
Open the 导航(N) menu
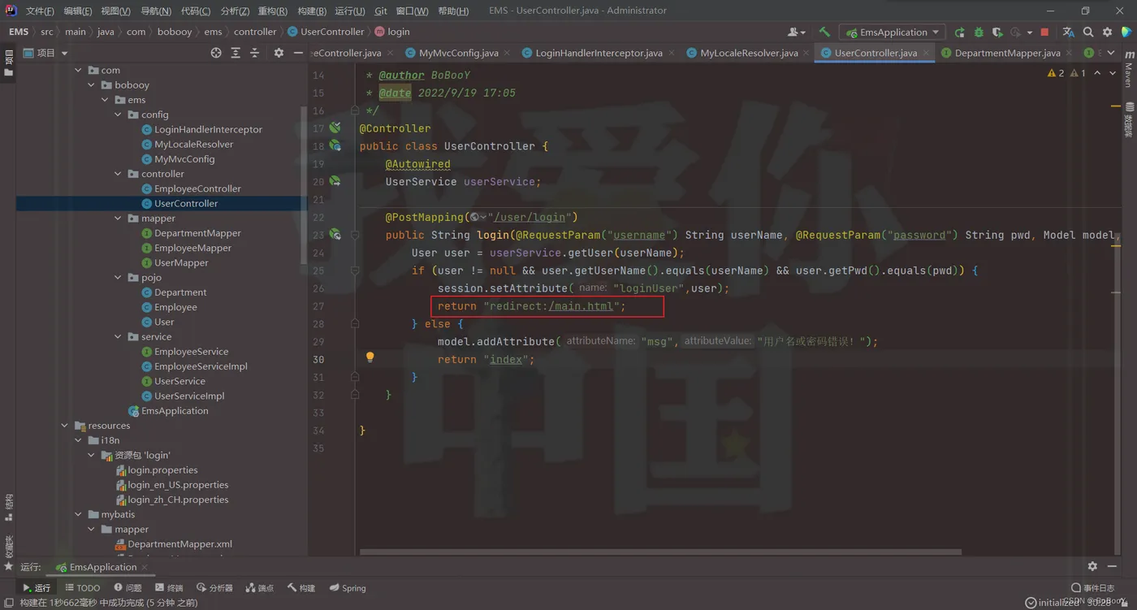coord(156,11)
